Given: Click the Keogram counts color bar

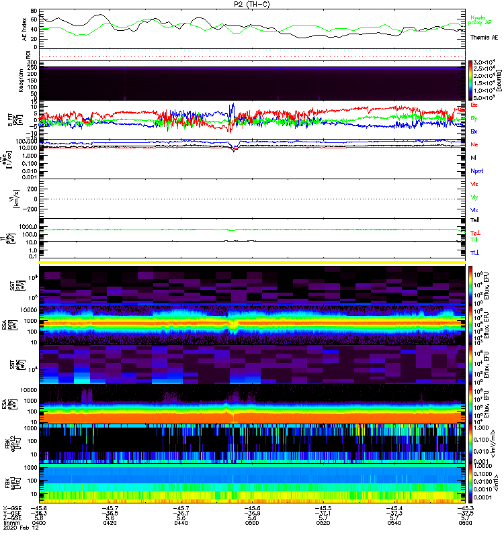Looking at the screenshot, I should tap(470, 81).
